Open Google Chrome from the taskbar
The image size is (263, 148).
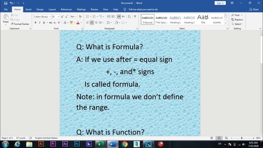[x=125, y=144]
